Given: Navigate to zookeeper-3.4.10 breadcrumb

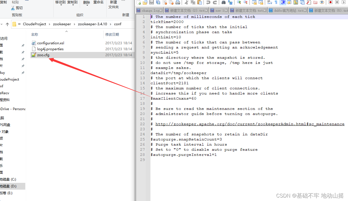Looking at the screenshot, I should (93, 24).
